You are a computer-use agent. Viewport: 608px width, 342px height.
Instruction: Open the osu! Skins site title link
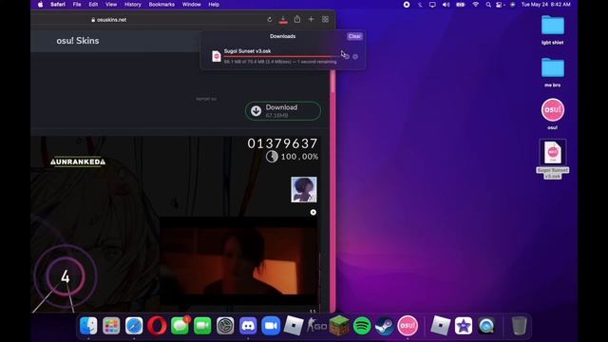tap(78, 41)
